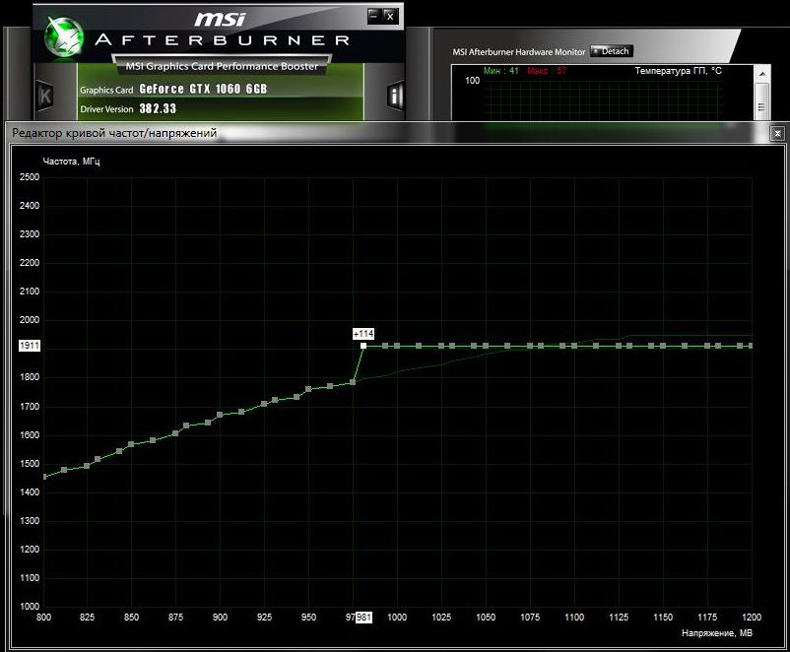Image resolution: width=790 pixels, height=652 pixels.
Task: Click the 2500 label on the frequency axis
Action: 30,177
